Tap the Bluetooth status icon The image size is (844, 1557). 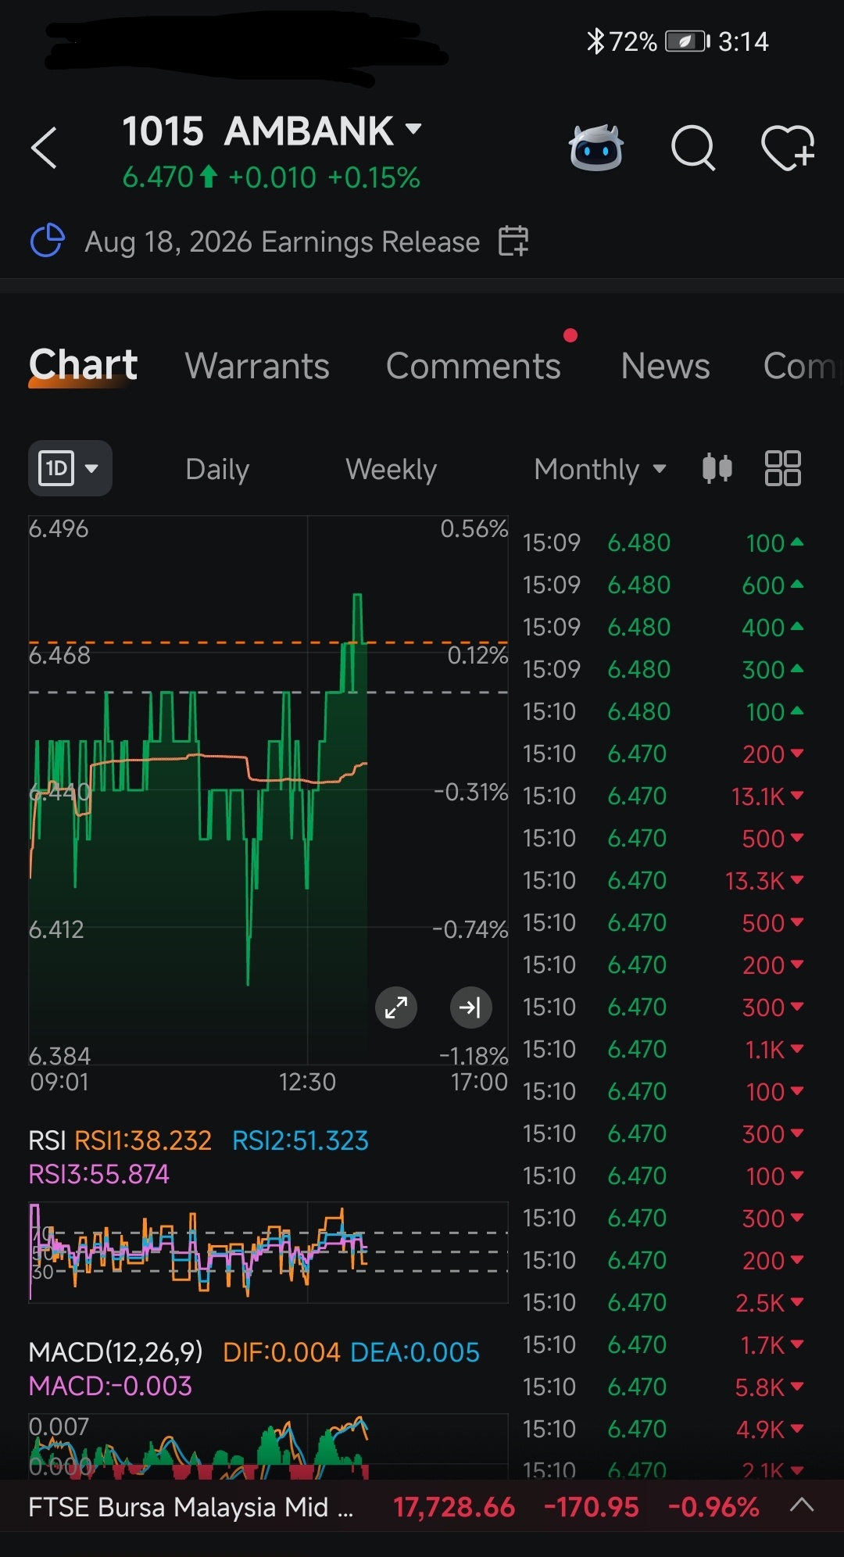click(x=595, y=41)
